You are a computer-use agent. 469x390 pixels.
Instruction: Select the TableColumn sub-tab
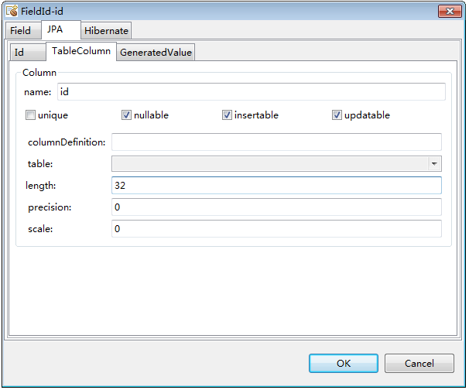[81, 51]
